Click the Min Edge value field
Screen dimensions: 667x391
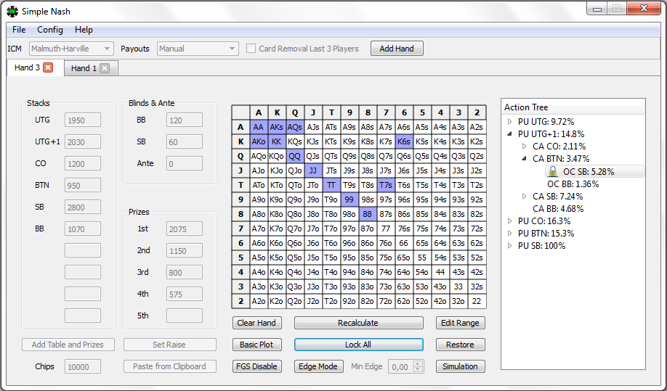coord(400,367)
